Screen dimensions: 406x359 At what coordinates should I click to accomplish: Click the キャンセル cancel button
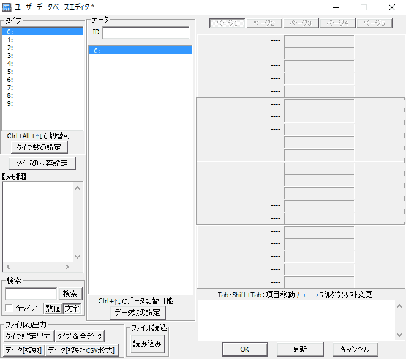[x=355, y=349]
